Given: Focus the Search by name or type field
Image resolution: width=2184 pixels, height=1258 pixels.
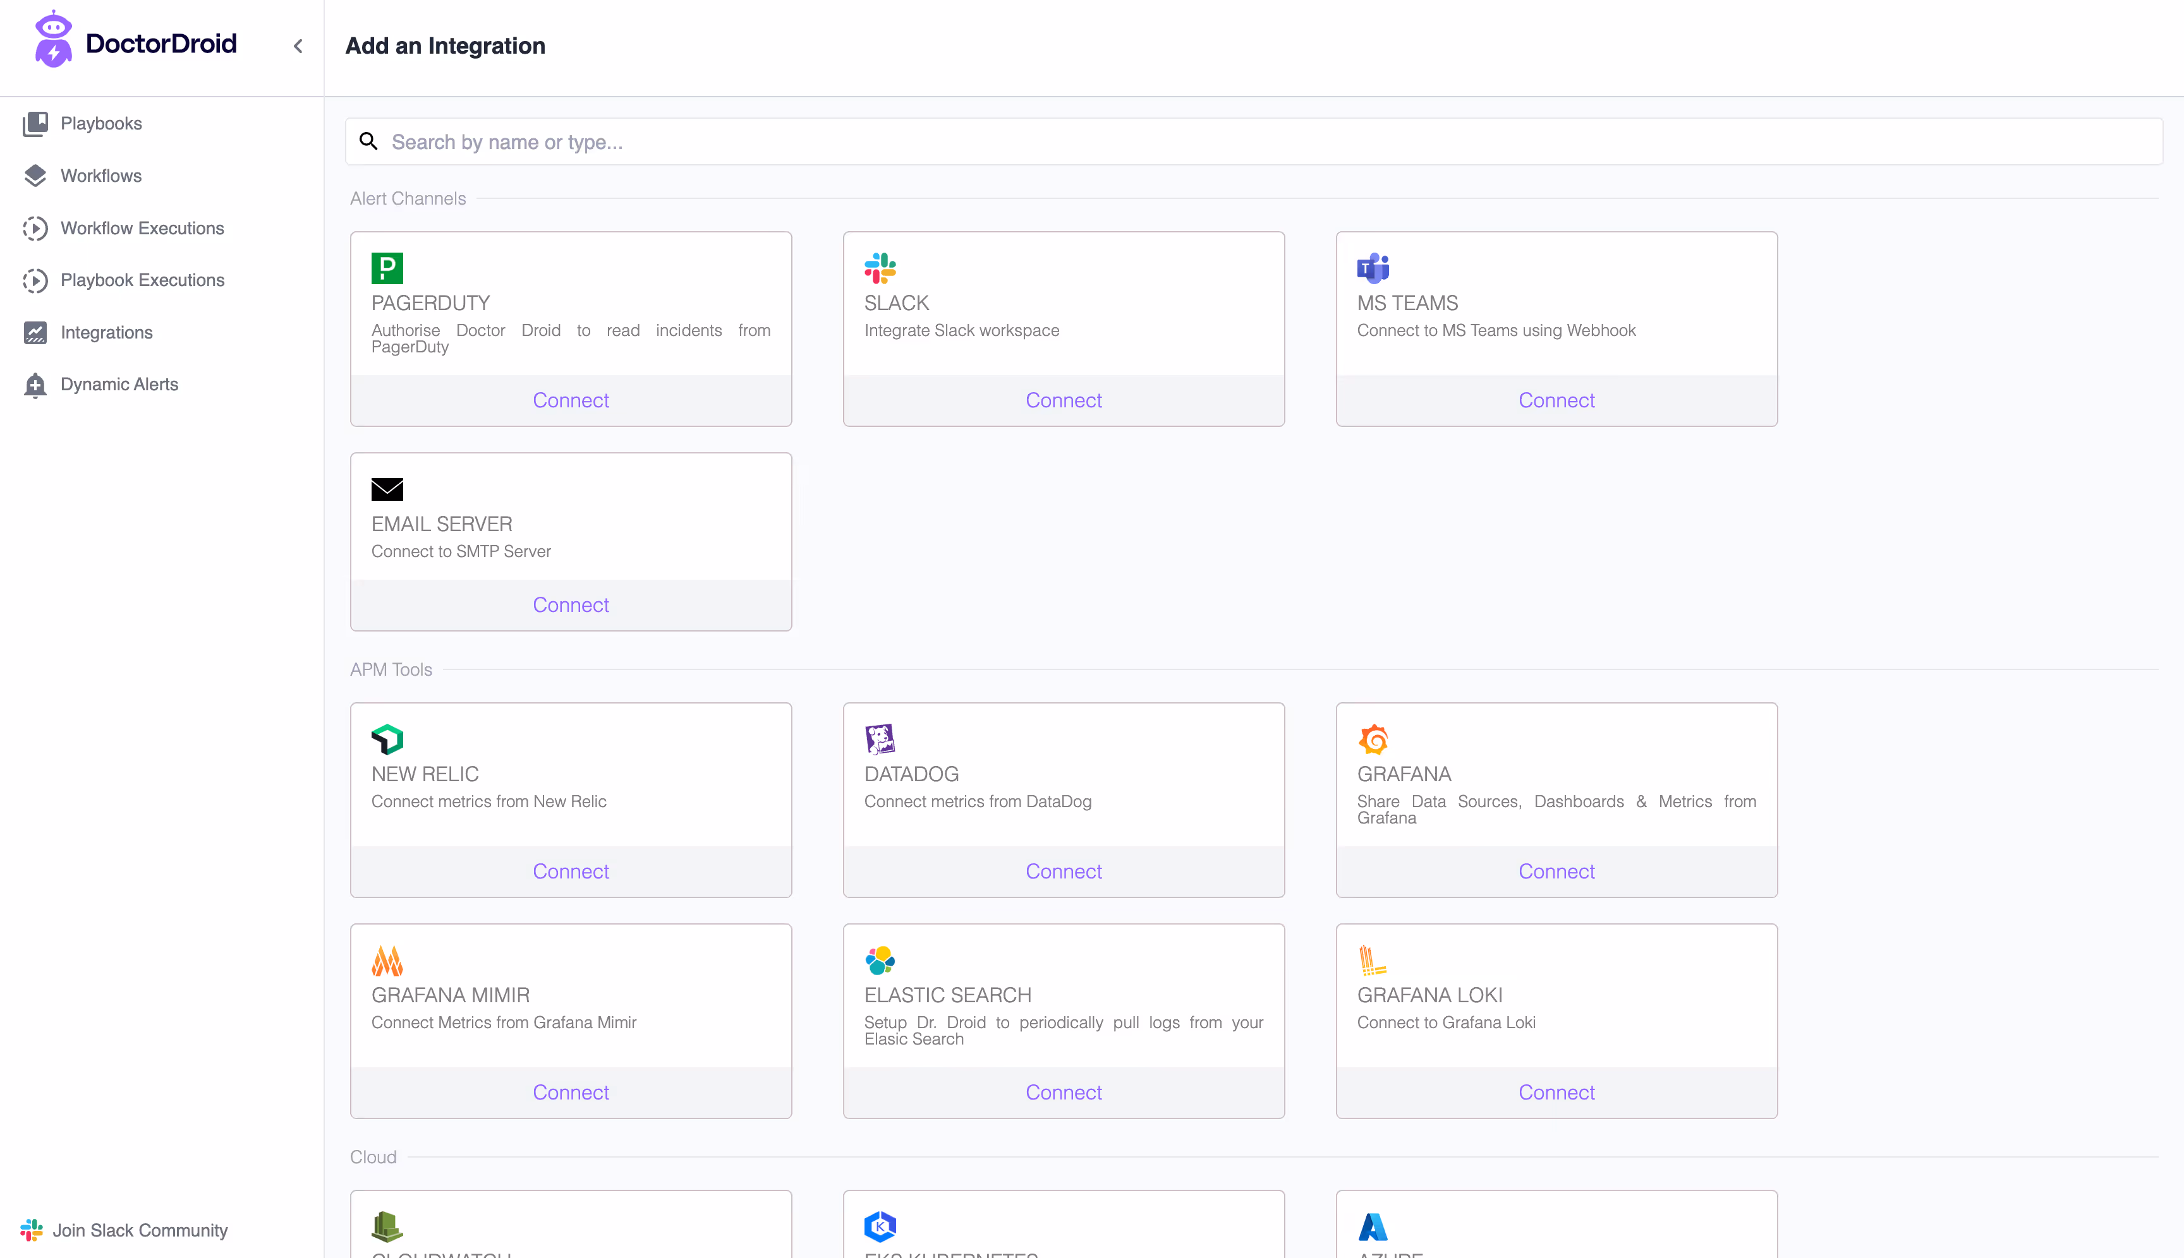Looking at the screenshot, I should (1254, 141).
